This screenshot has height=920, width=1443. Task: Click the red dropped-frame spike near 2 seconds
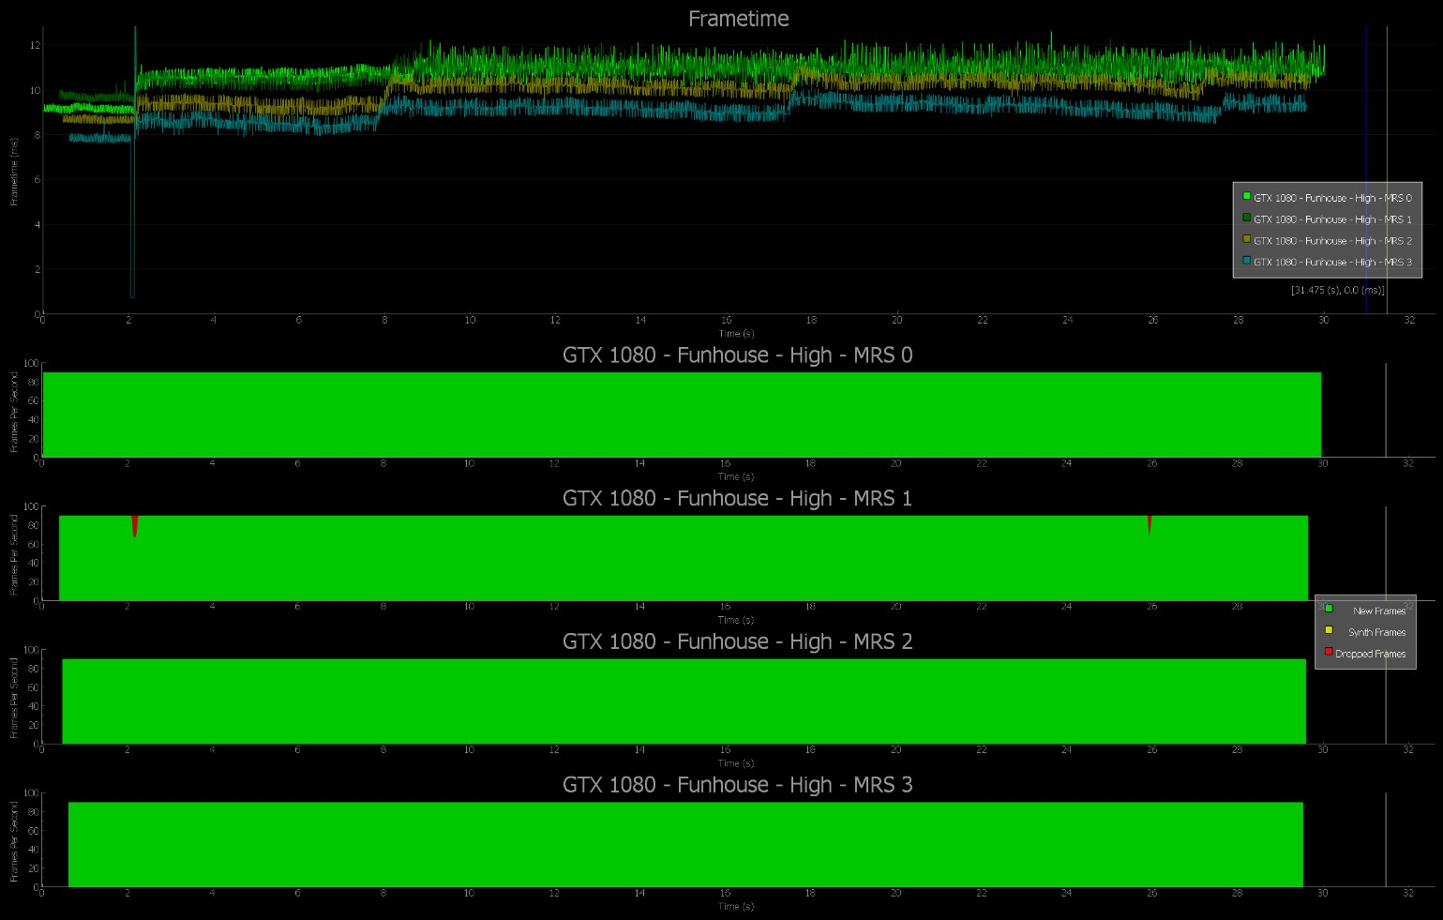click(x=135, y=523)
